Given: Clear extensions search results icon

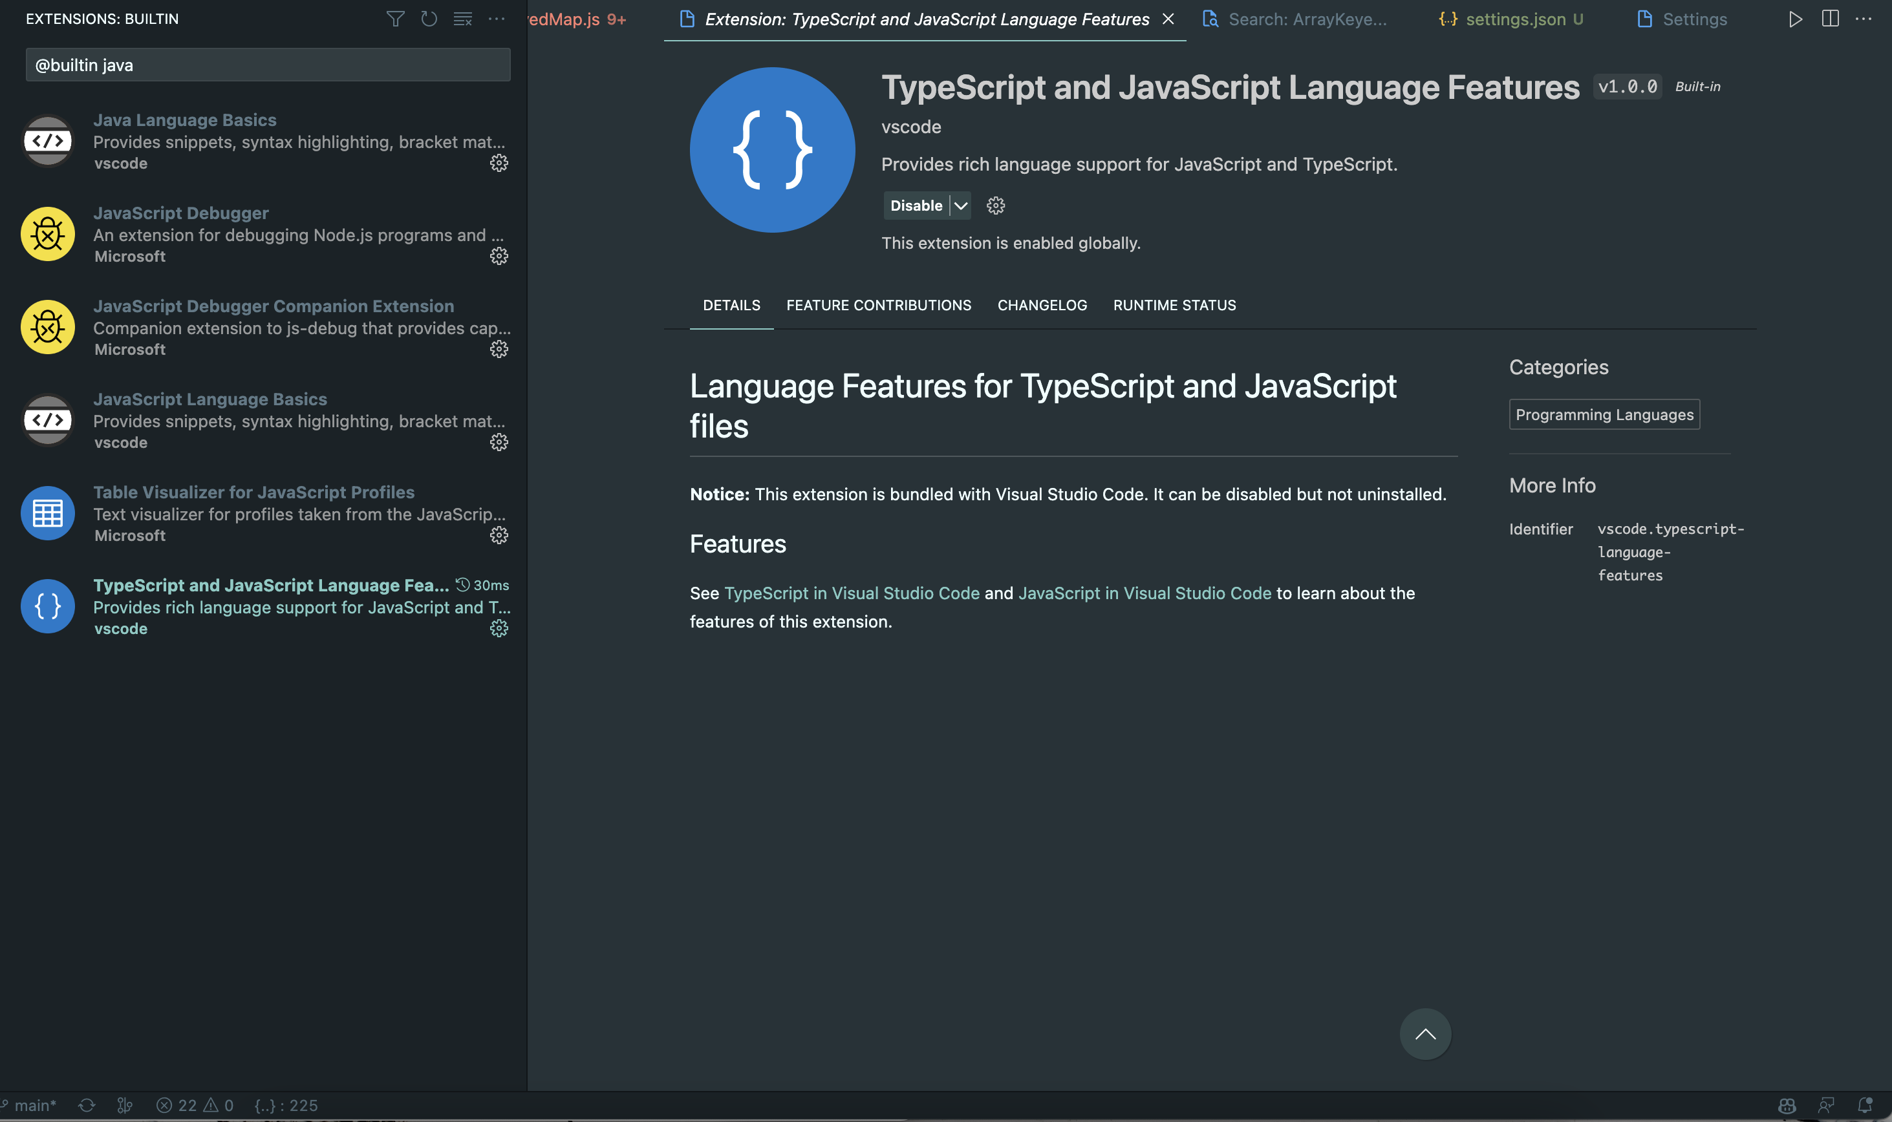Looking at the screenshot, I should (463, 19).
